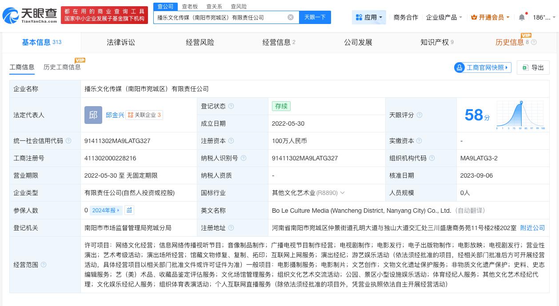Switch to 查关系 search tab
This screenshot has width=559, height=306.
pos(214,6)
